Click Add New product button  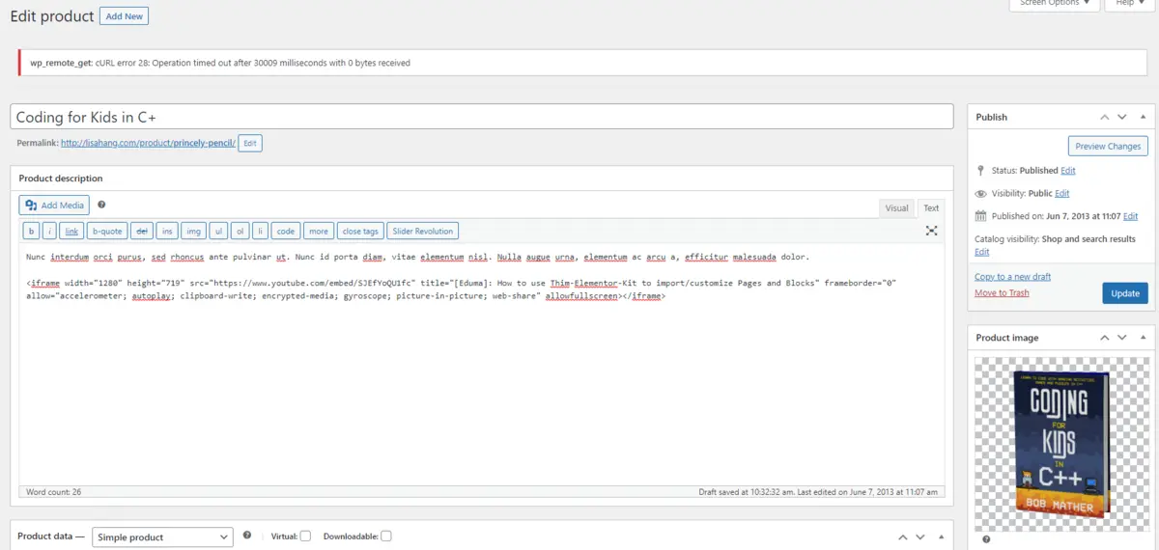(124, 16)
